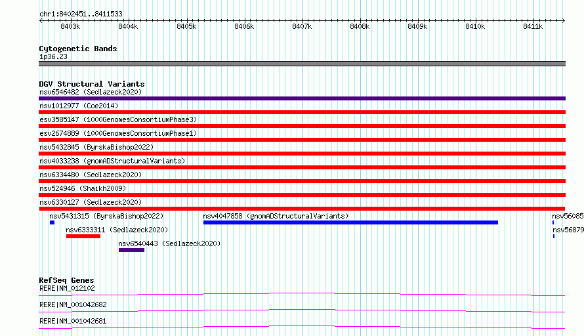Open variant nsv6540443 (Sedlazeck2020)
Viewport: 584px width, 336px height.
[x=169, y=243]
